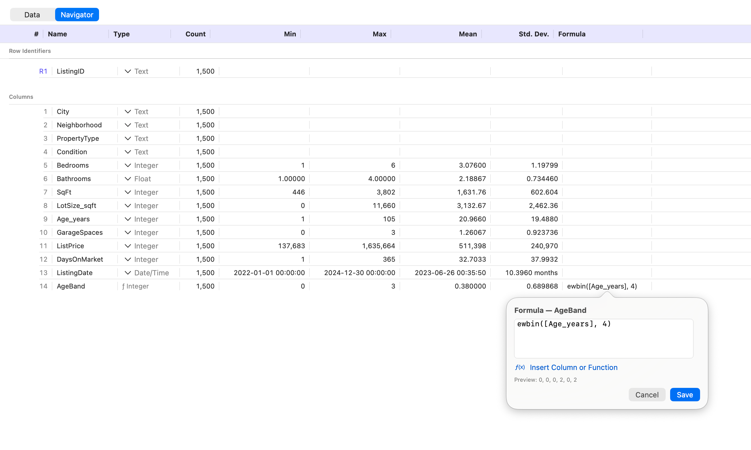Click the Max column header
The image size is (751, 450).
coord(379,34)
